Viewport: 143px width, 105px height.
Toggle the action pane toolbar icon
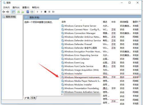pos(32,12)
